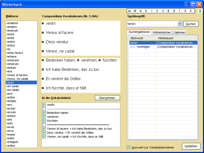Uncheck the Bedenken haben entry
This screenshot has width=204, height=153.
pos(44,113)
